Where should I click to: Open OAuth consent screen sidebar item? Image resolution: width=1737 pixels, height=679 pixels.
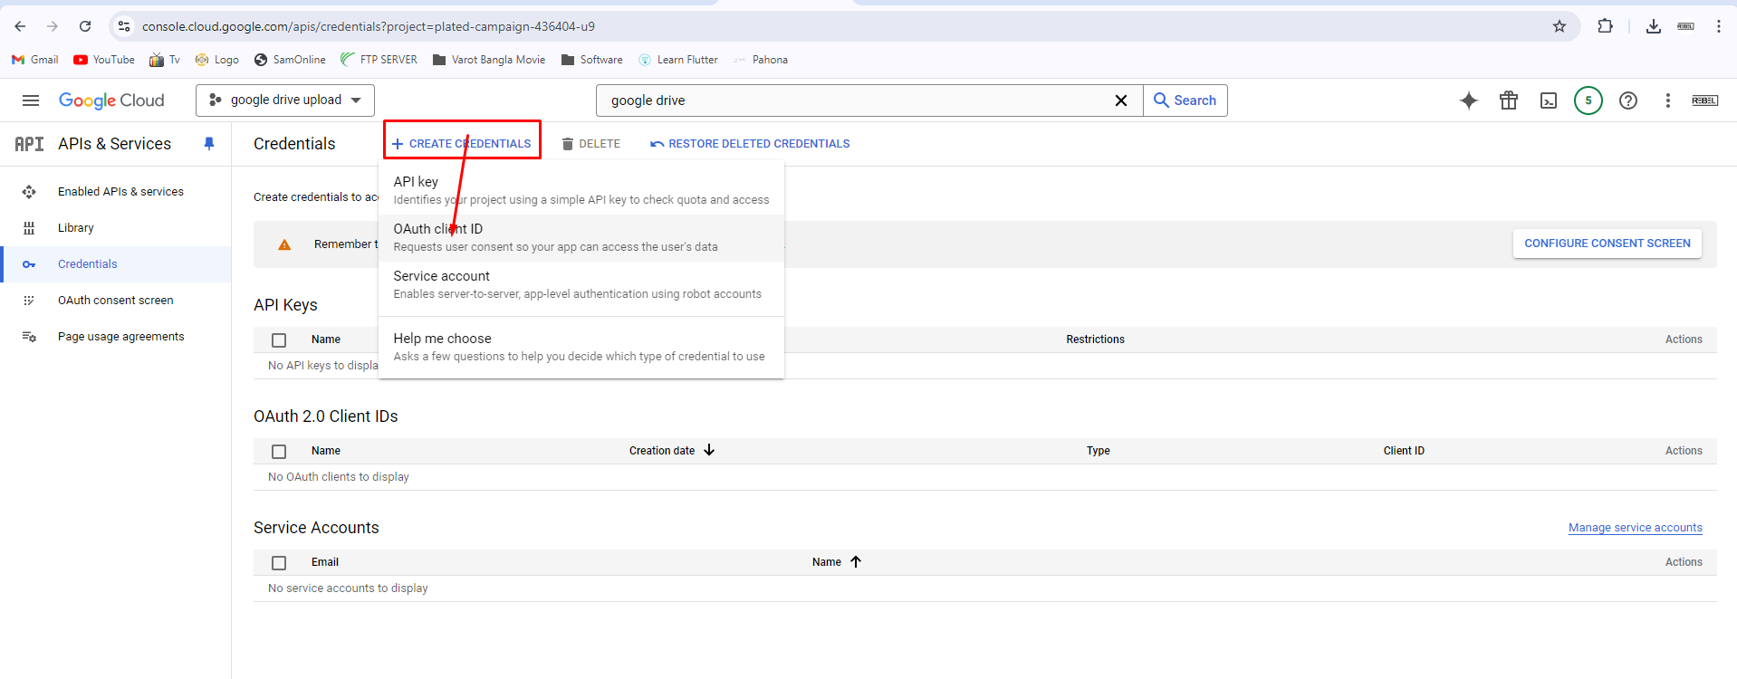(116, 301)
